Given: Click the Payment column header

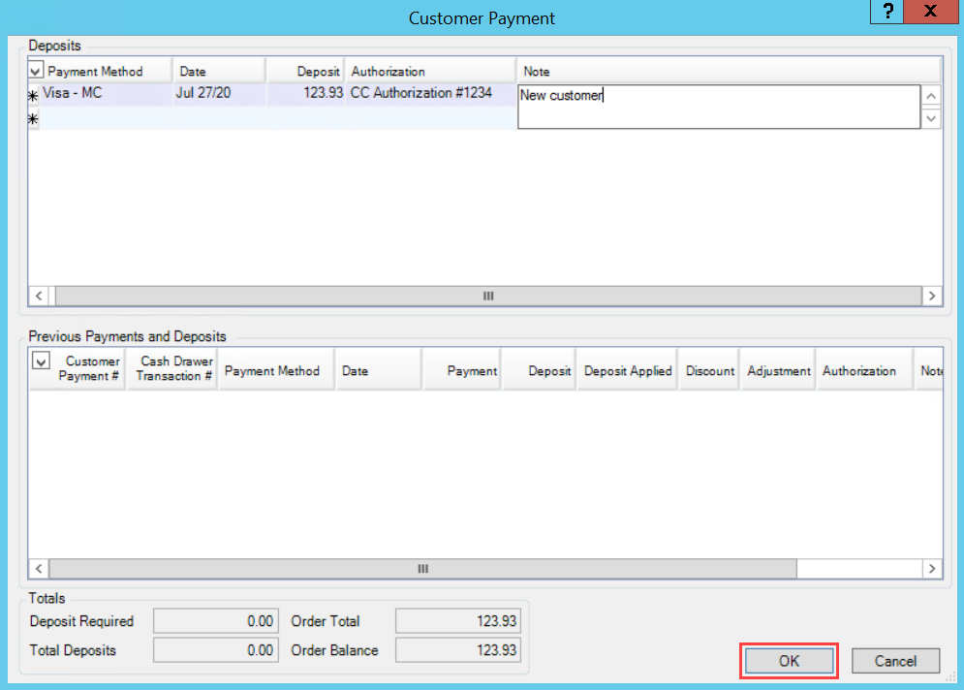Looking at the screenshot, I should click(x=462, y=371).
